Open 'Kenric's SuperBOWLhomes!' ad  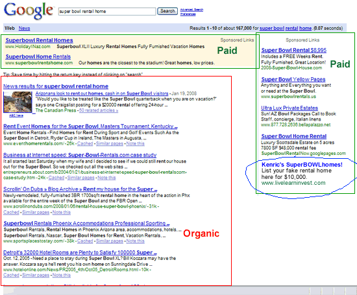click(302, 165)
